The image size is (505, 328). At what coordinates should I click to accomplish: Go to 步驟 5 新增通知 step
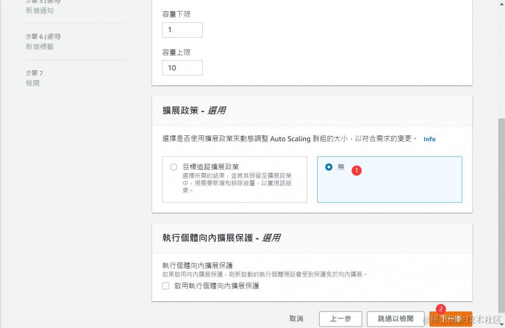[40, 10]
